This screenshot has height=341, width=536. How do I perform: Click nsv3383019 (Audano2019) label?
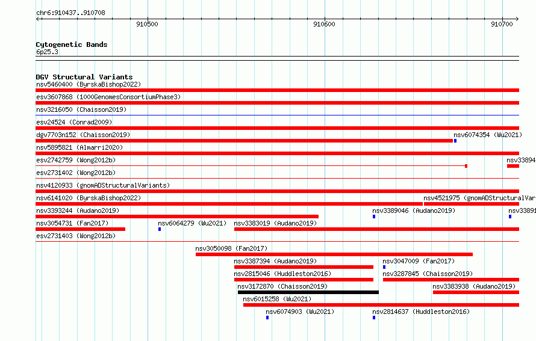[275, 223]
